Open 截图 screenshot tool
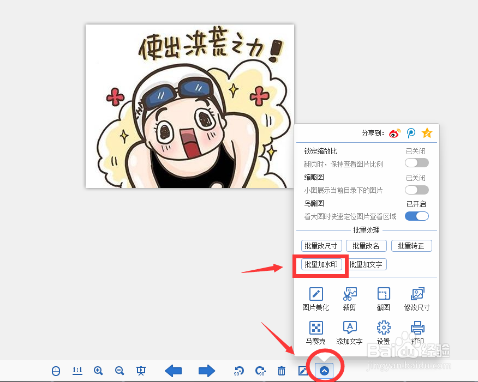 (383, 299)
